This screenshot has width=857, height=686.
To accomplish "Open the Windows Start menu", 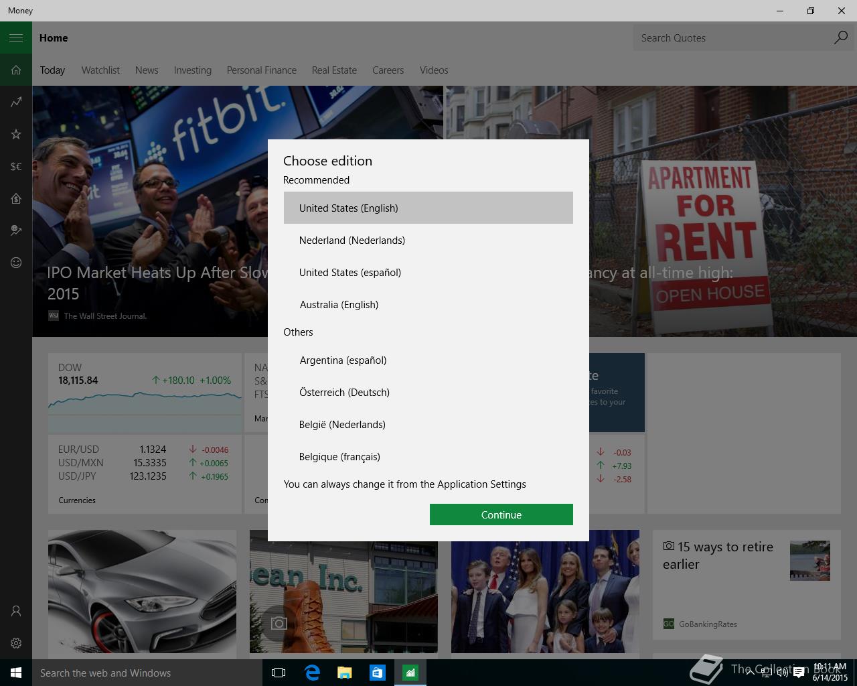I will [16, 673].
